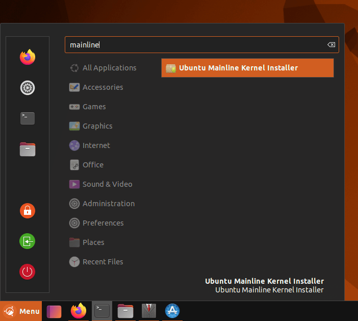The image size is (358, 321).
Task: Choose the Sound & Video category
Action: [x=107, y=184]
